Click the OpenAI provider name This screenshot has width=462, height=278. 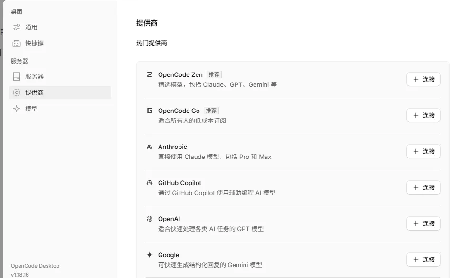pos(169,219)
